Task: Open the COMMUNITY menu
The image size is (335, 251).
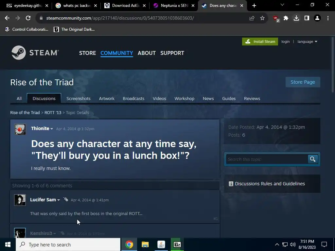Action: 117,53
